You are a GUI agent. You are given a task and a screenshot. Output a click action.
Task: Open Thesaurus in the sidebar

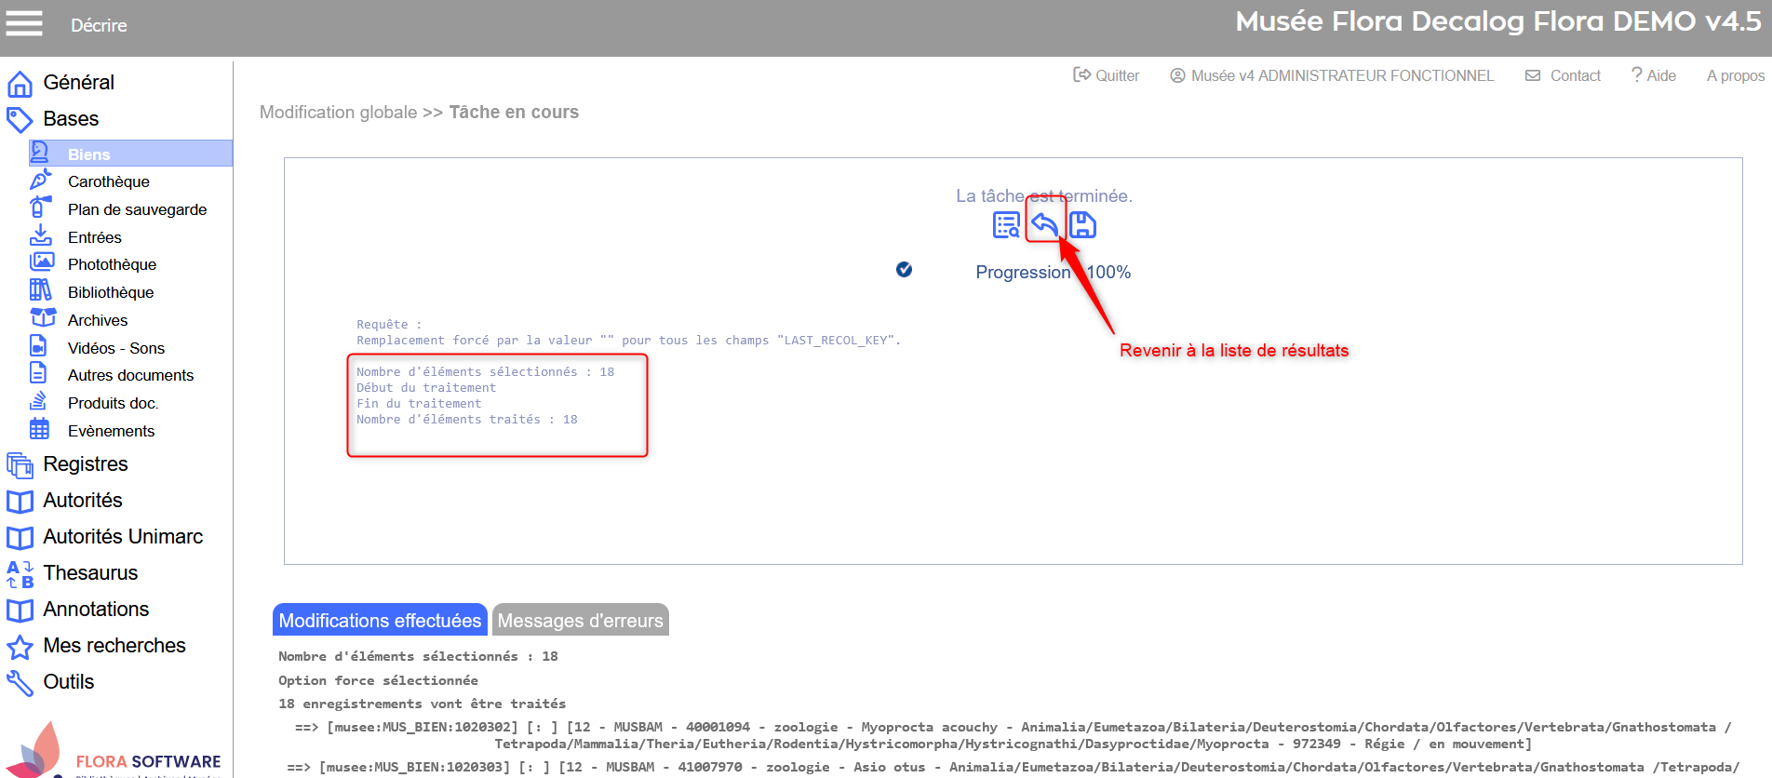pos(90,573)
